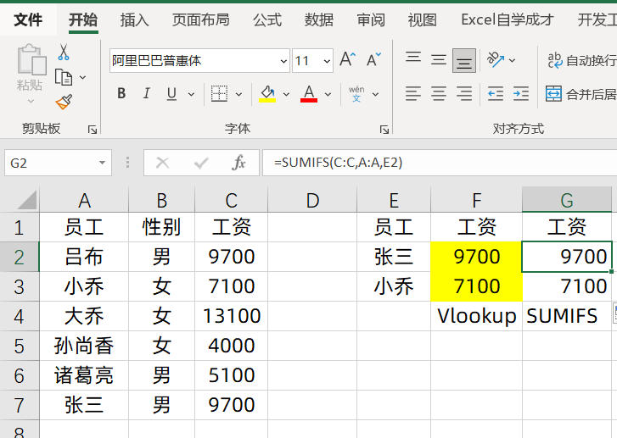Select the SUMIFS label cell
Screen dimensions: 617x438
[x=567, y=316]
